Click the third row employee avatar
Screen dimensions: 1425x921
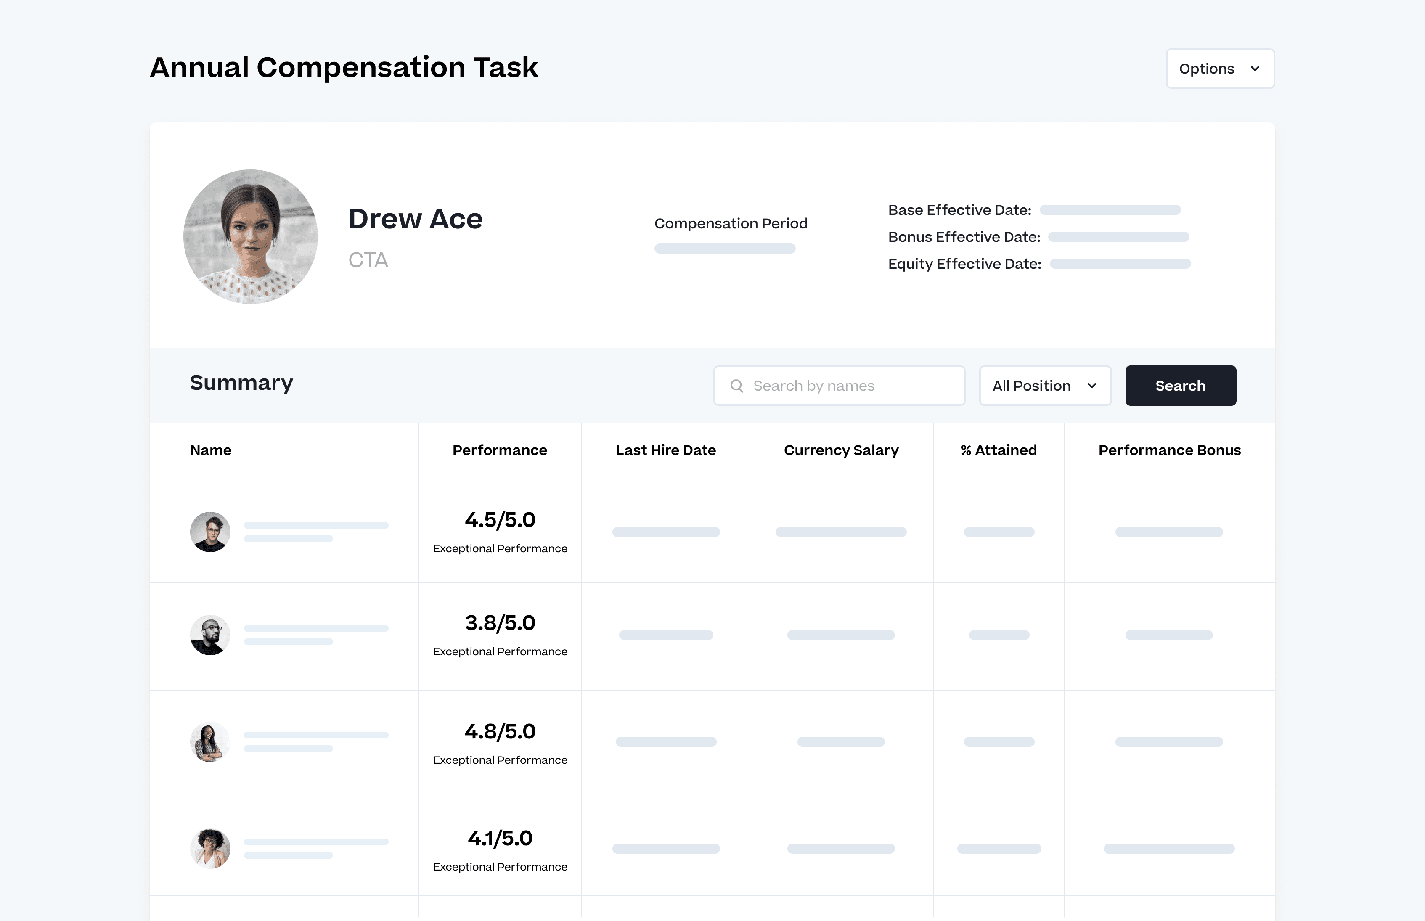pos(210,741)
